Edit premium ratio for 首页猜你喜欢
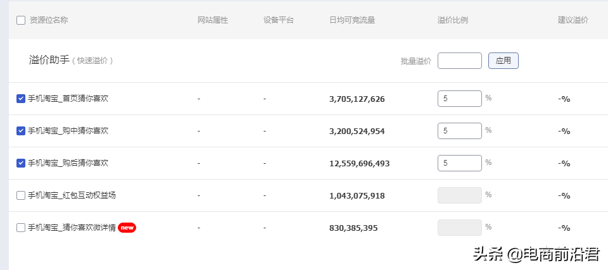Viewport: 608px width, 270px height. pos(460,99)
